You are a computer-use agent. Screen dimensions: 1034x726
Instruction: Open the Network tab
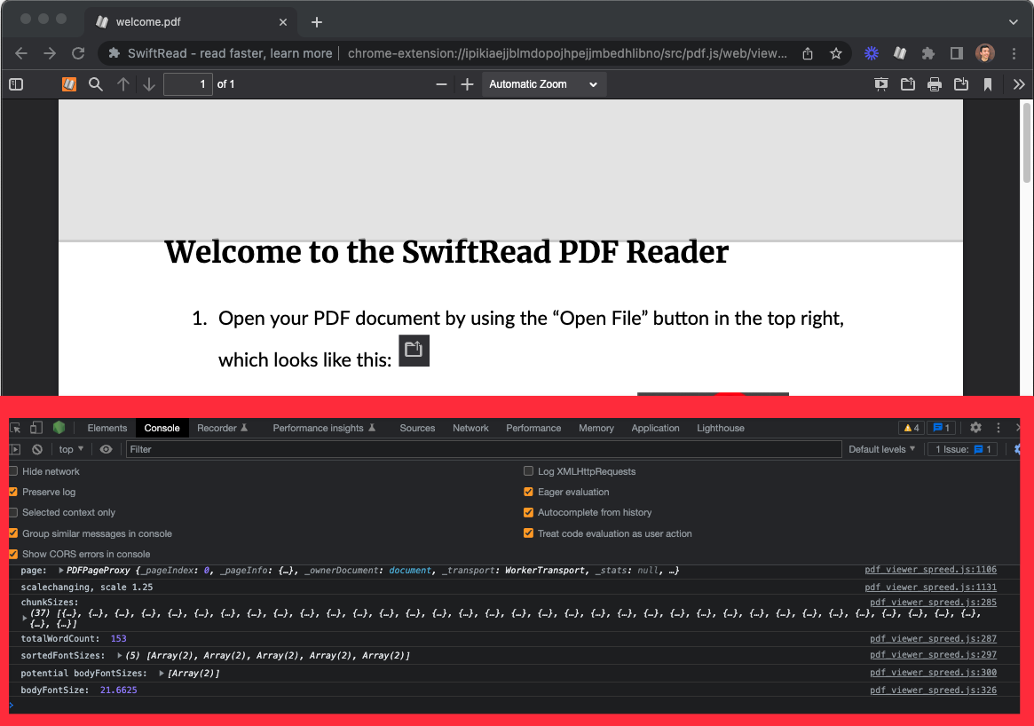470,428
